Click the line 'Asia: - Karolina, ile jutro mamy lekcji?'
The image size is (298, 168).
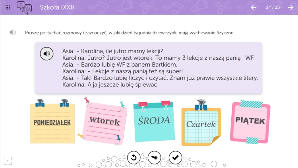(112, 51)
